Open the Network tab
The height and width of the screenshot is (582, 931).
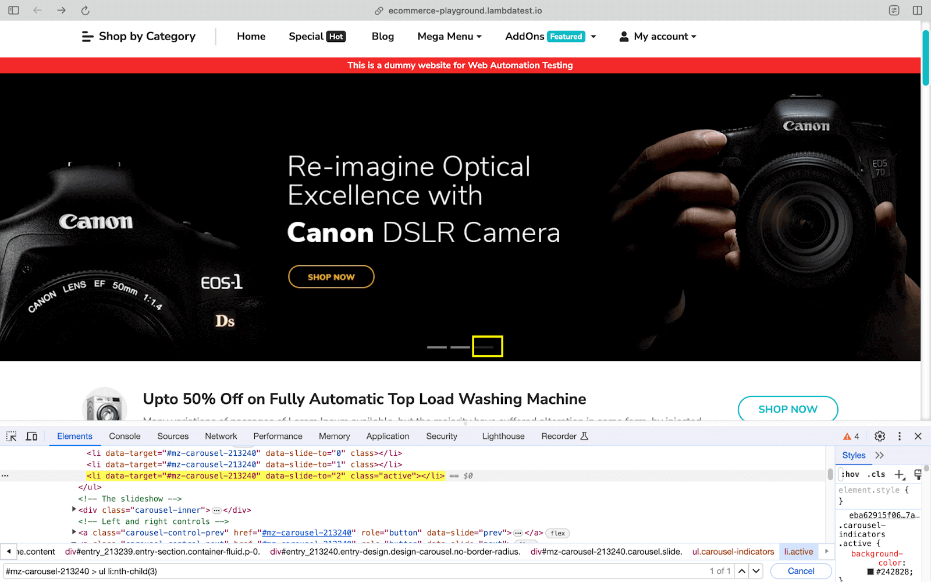[221, 436]
